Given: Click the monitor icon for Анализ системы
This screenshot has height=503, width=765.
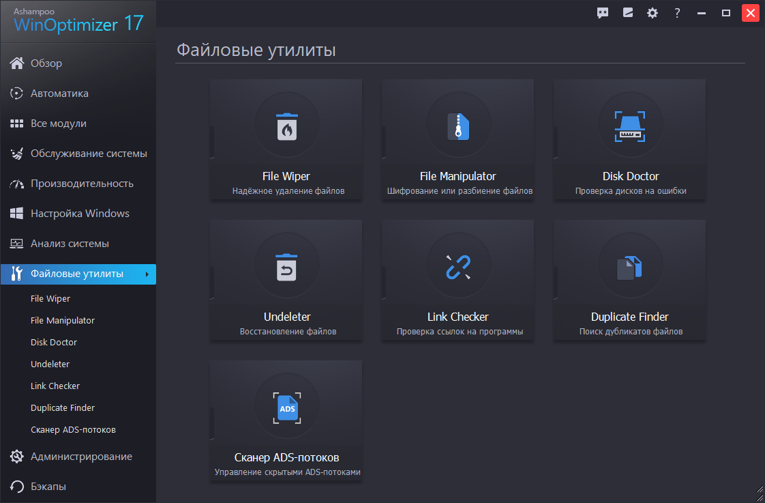Looking at the screenshot, I should pyautogui.click(x=17, y=244).
